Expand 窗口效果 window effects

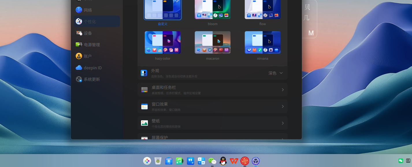pyautogui.click(x=213, y=106)
